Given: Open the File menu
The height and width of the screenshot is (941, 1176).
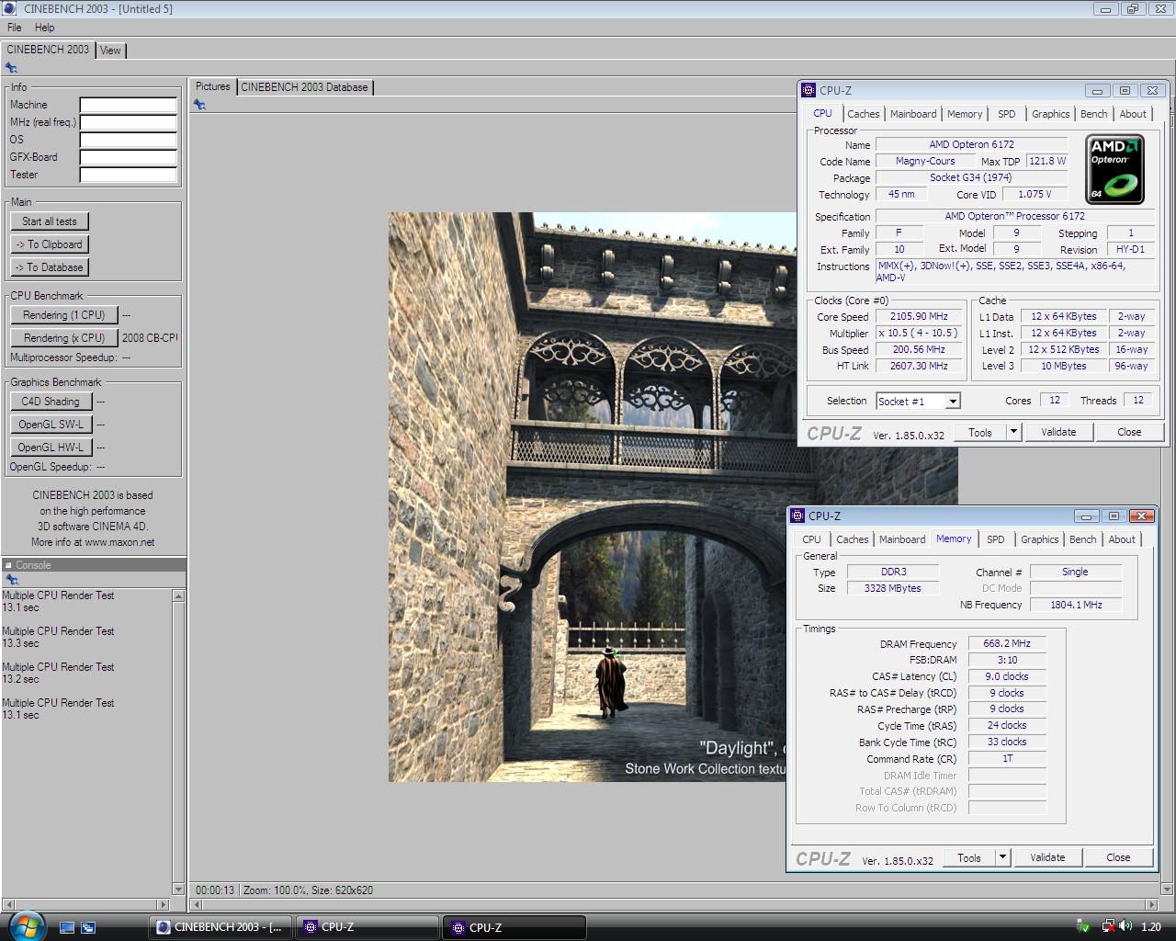Looking at the screenshot, I should [x=14, y=28].
